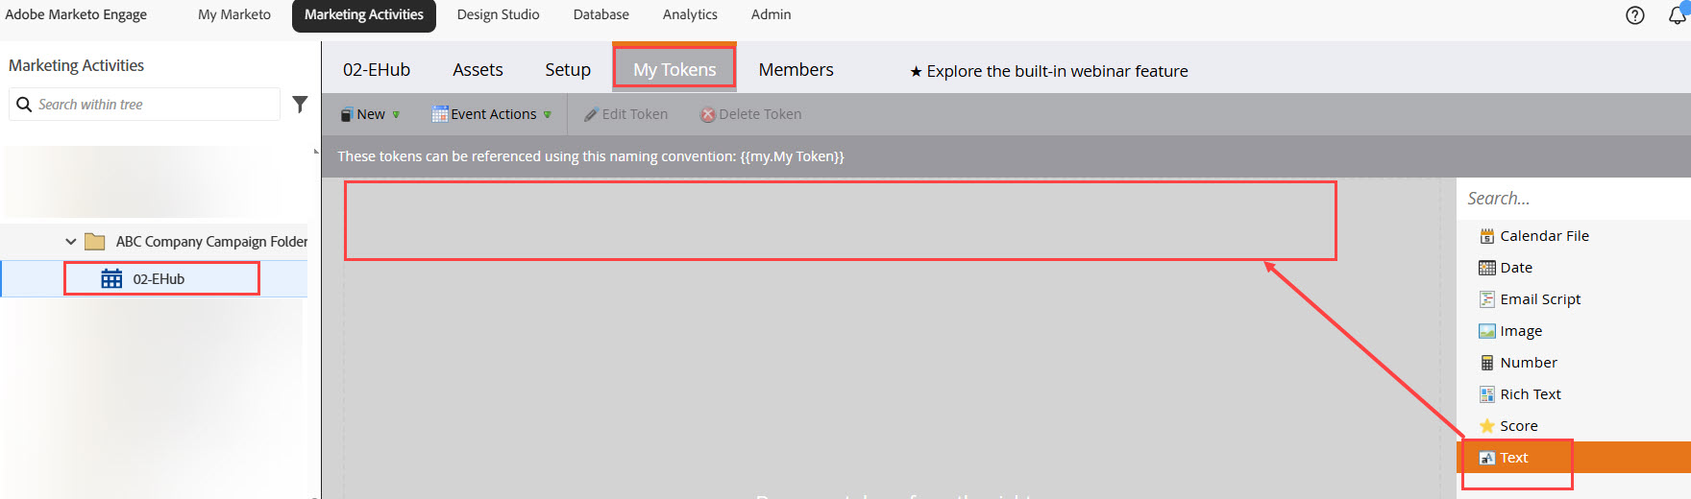The height and width of the screenshot is (499, 1691).
Task: Click the token type Search field
Action: click(x=1574, y=199)
